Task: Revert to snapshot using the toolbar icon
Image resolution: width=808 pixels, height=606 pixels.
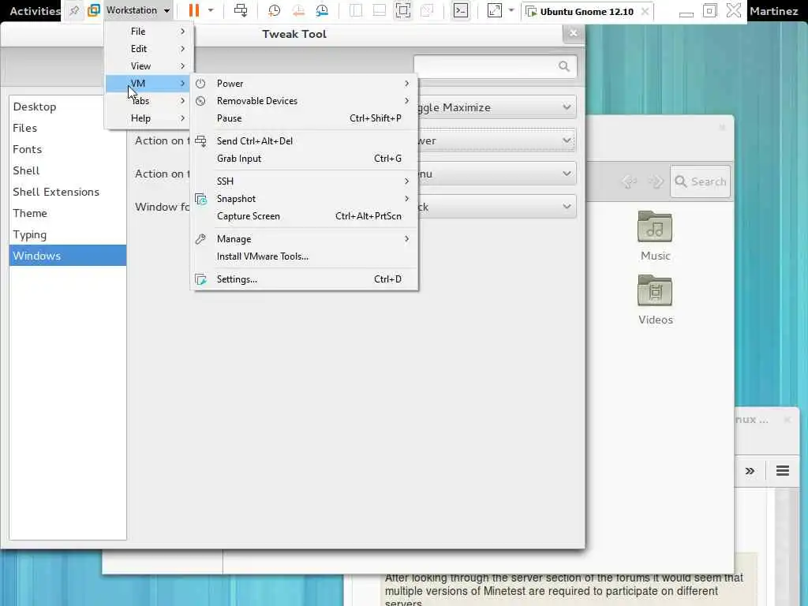Action: point(297,10)
